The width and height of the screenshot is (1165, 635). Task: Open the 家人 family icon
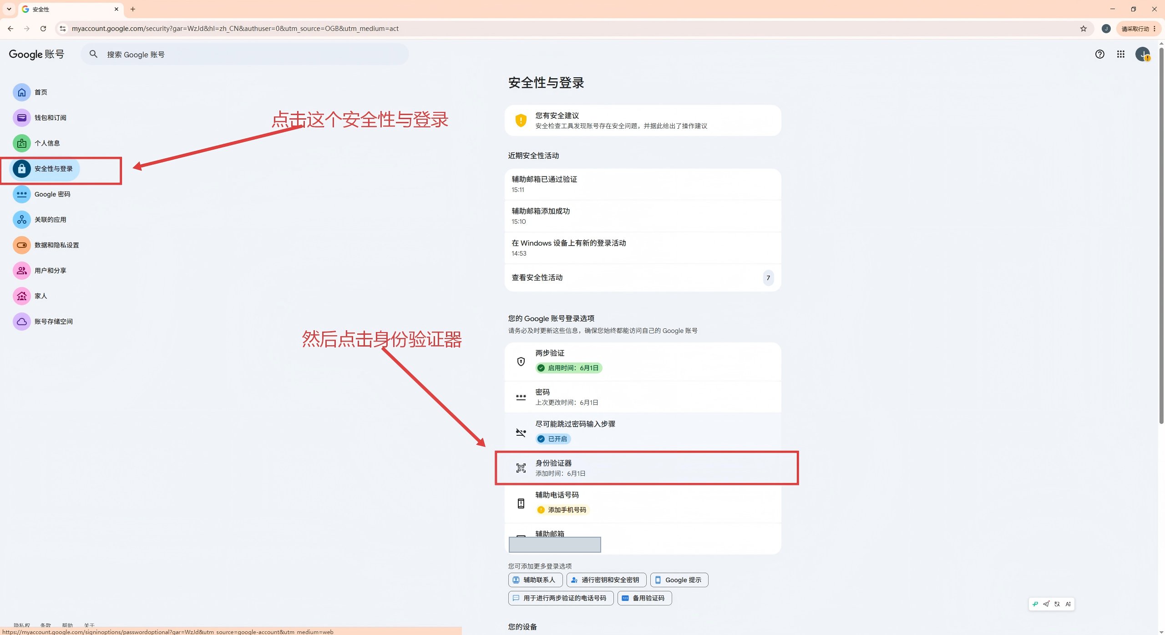point(21,296)
